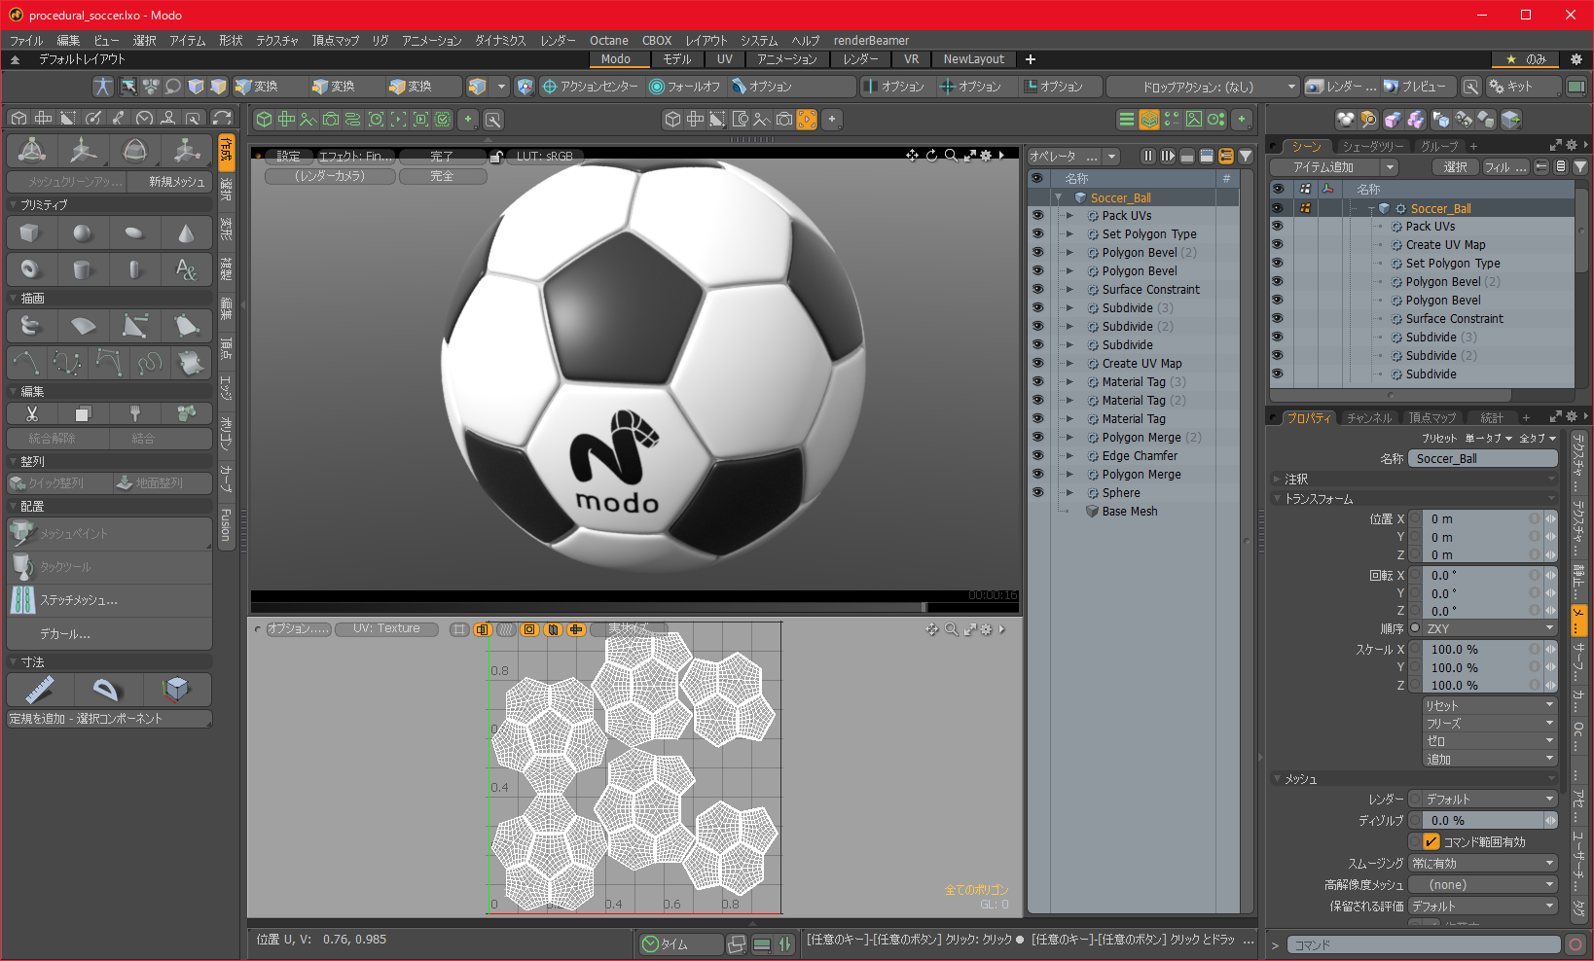The height and width of the screenshot is (961, 1594).
Task: Toggle visibility of Sphere operator
Action: coord(1037,493)
